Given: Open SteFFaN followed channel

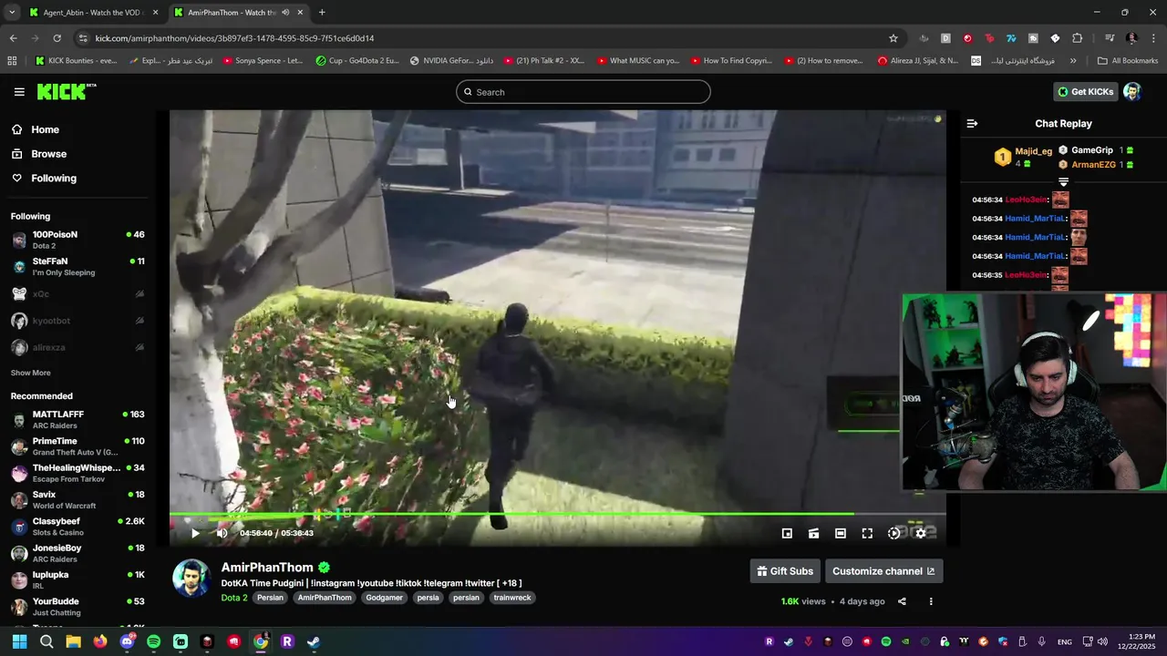Looking at the screenshot, I should click(x=77, y=267).
